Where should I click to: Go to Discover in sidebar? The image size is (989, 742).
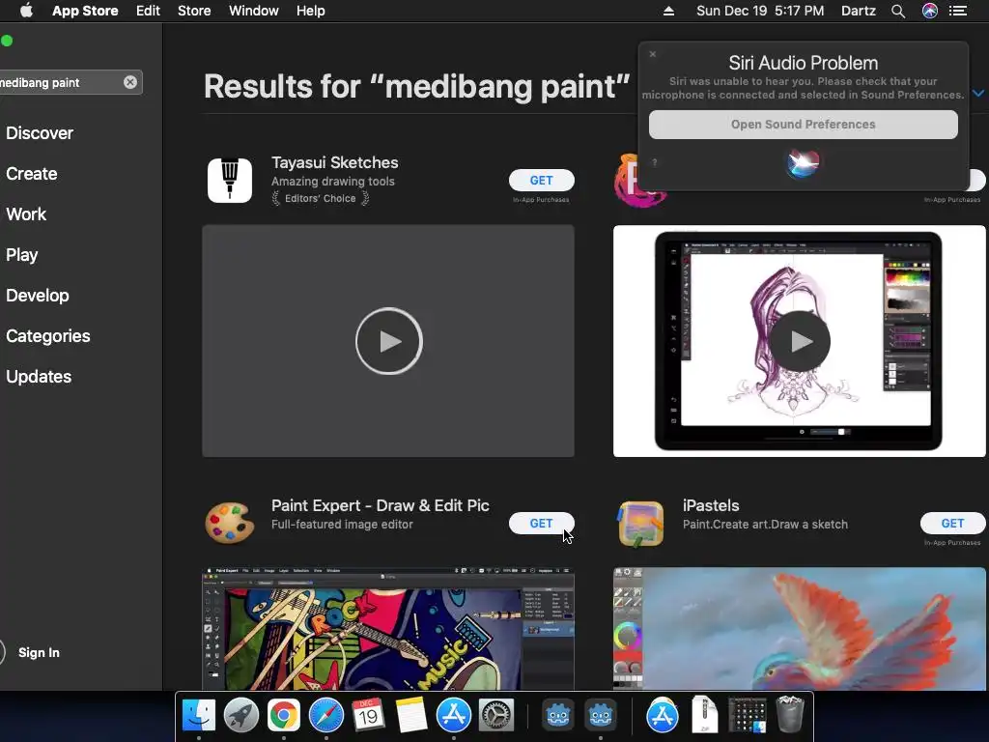coord(40,133)
